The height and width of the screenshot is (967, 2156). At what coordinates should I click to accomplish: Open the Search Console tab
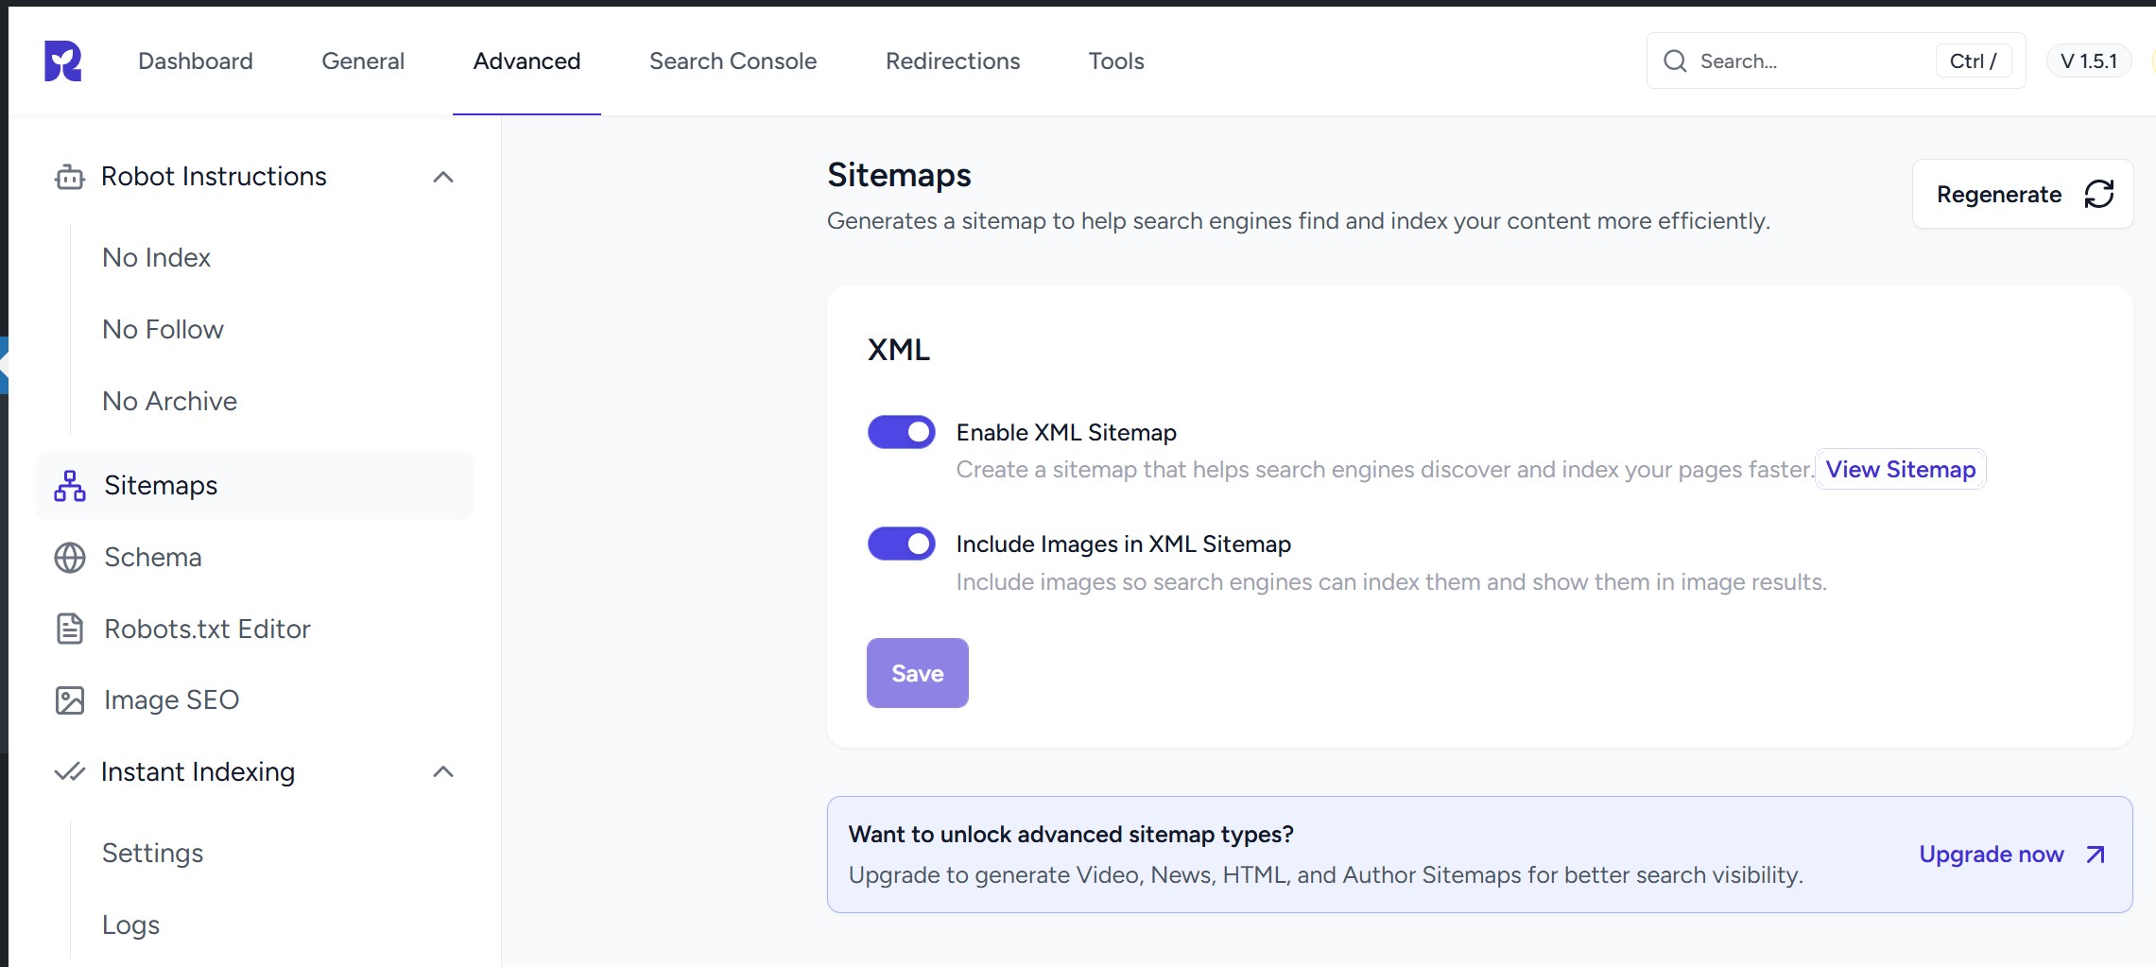point(733,61)
